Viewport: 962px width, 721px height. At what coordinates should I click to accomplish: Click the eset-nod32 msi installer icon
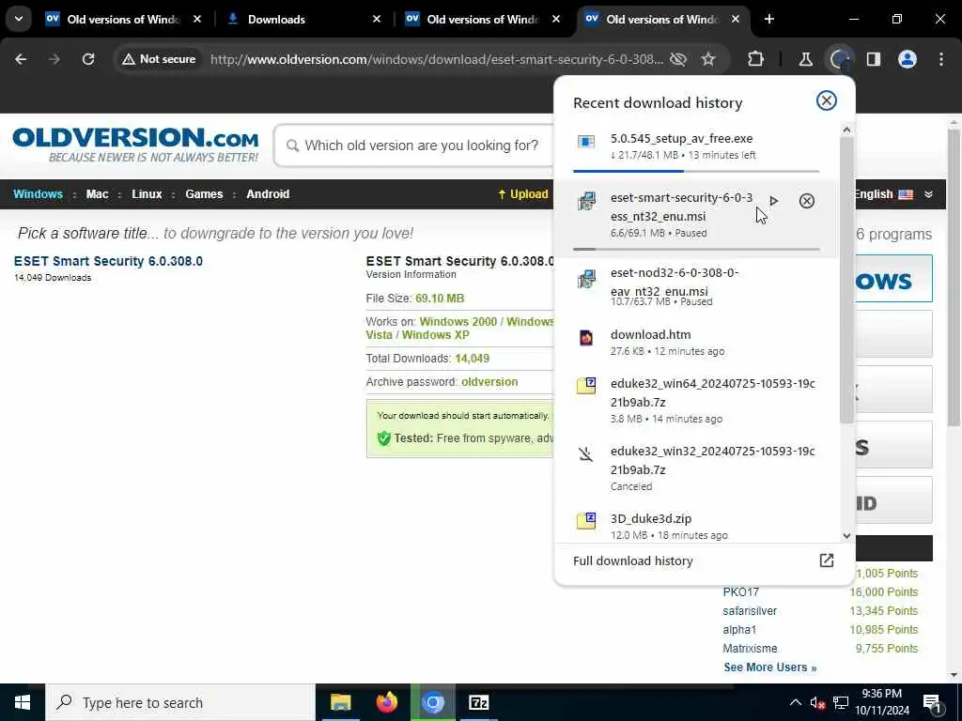point(586,279)
